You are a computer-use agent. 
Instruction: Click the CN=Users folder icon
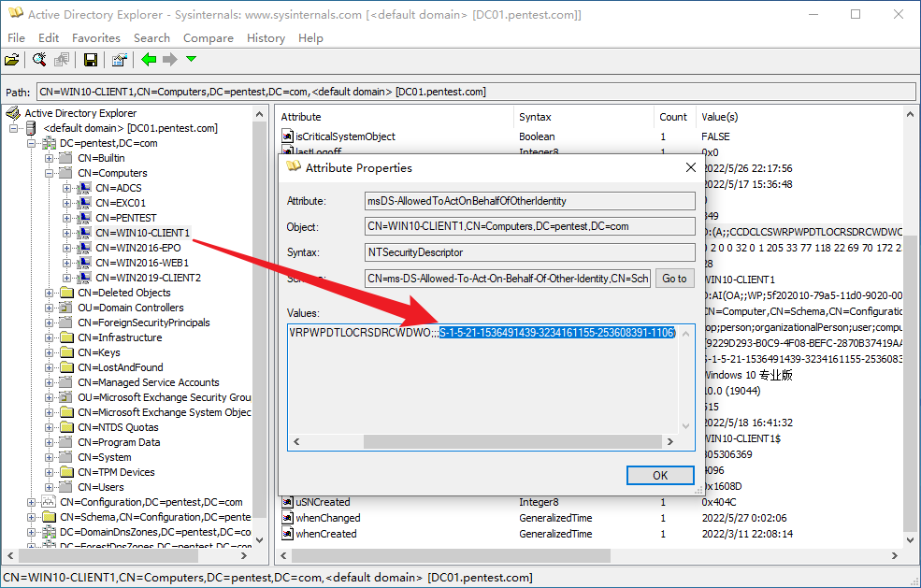click(x=66, y=487)
